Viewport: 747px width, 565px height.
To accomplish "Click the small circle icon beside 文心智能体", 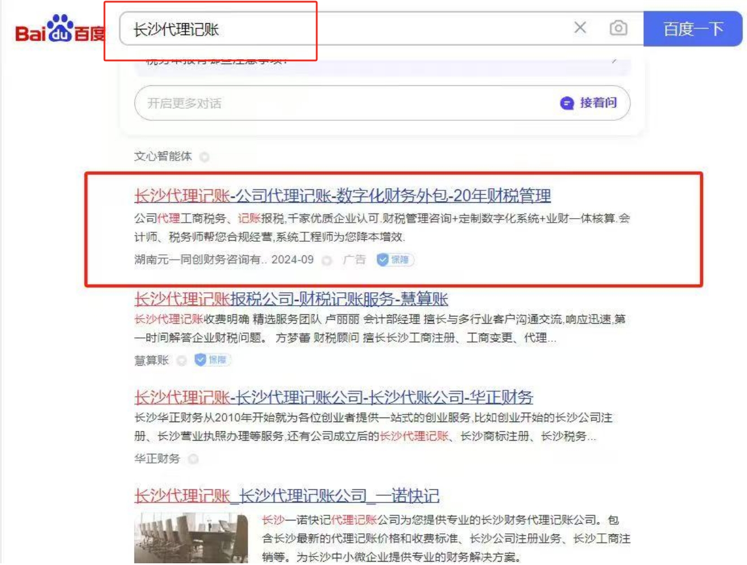I will 204,157.
